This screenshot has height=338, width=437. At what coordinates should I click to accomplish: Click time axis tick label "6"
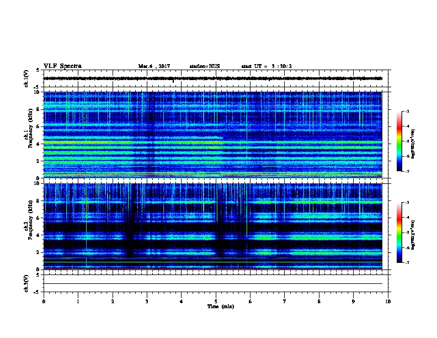point(251,301)
